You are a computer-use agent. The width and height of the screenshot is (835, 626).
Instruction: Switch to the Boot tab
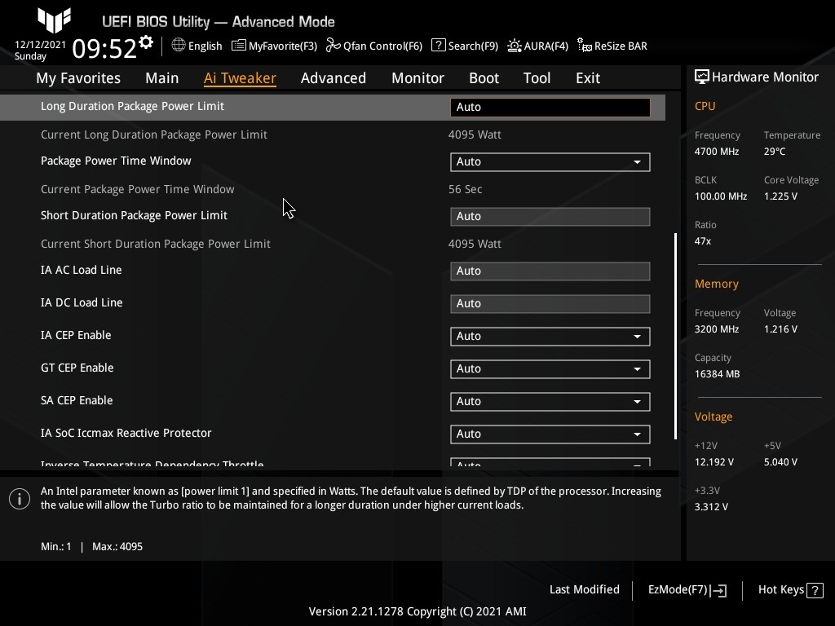point(484,78)
